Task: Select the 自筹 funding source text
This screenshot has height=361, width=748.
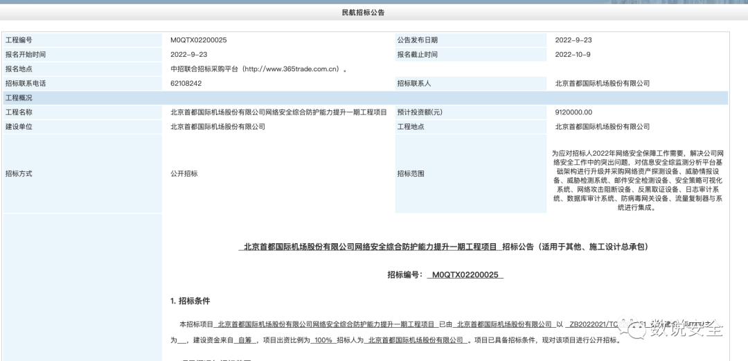Action: pos(244,340)
